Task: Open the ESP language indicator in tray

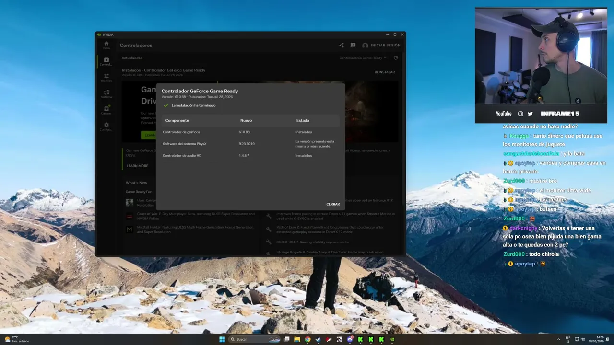Action: 568,339
